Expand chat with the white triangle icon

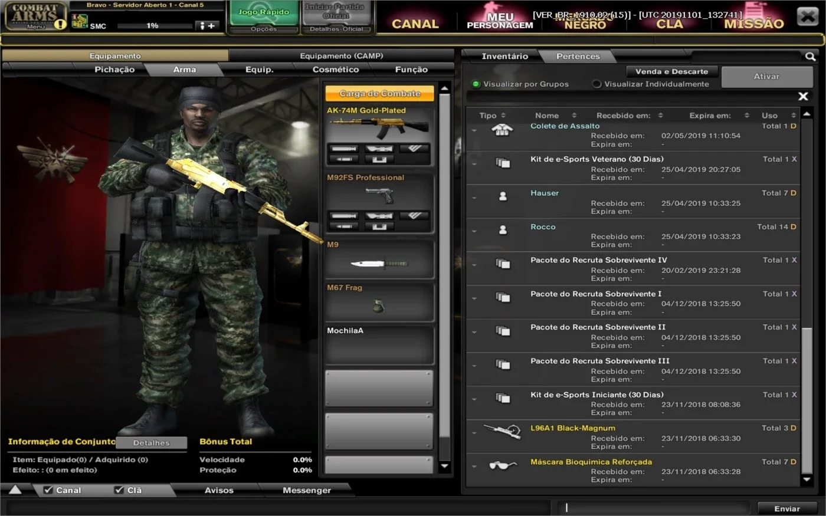point(15,489)
